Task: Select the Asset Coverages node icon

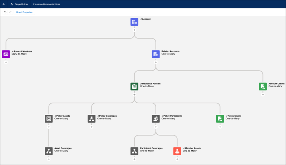Action: (49, 151)
